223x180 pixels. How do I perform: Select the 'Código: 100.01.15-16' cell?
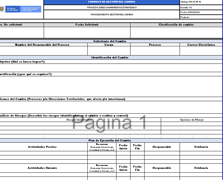click(201, 2)
